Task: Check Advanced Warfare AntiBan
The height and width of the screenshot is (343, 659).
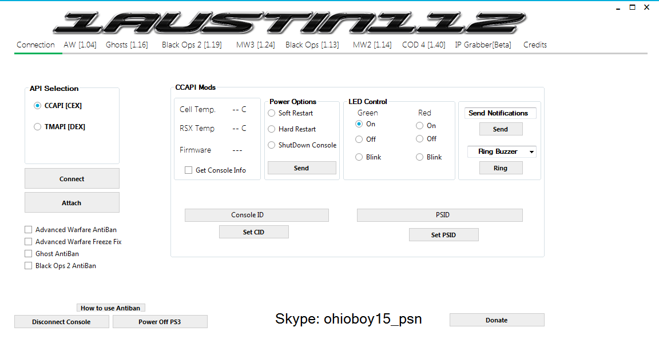Action: [x=29, y=230]
